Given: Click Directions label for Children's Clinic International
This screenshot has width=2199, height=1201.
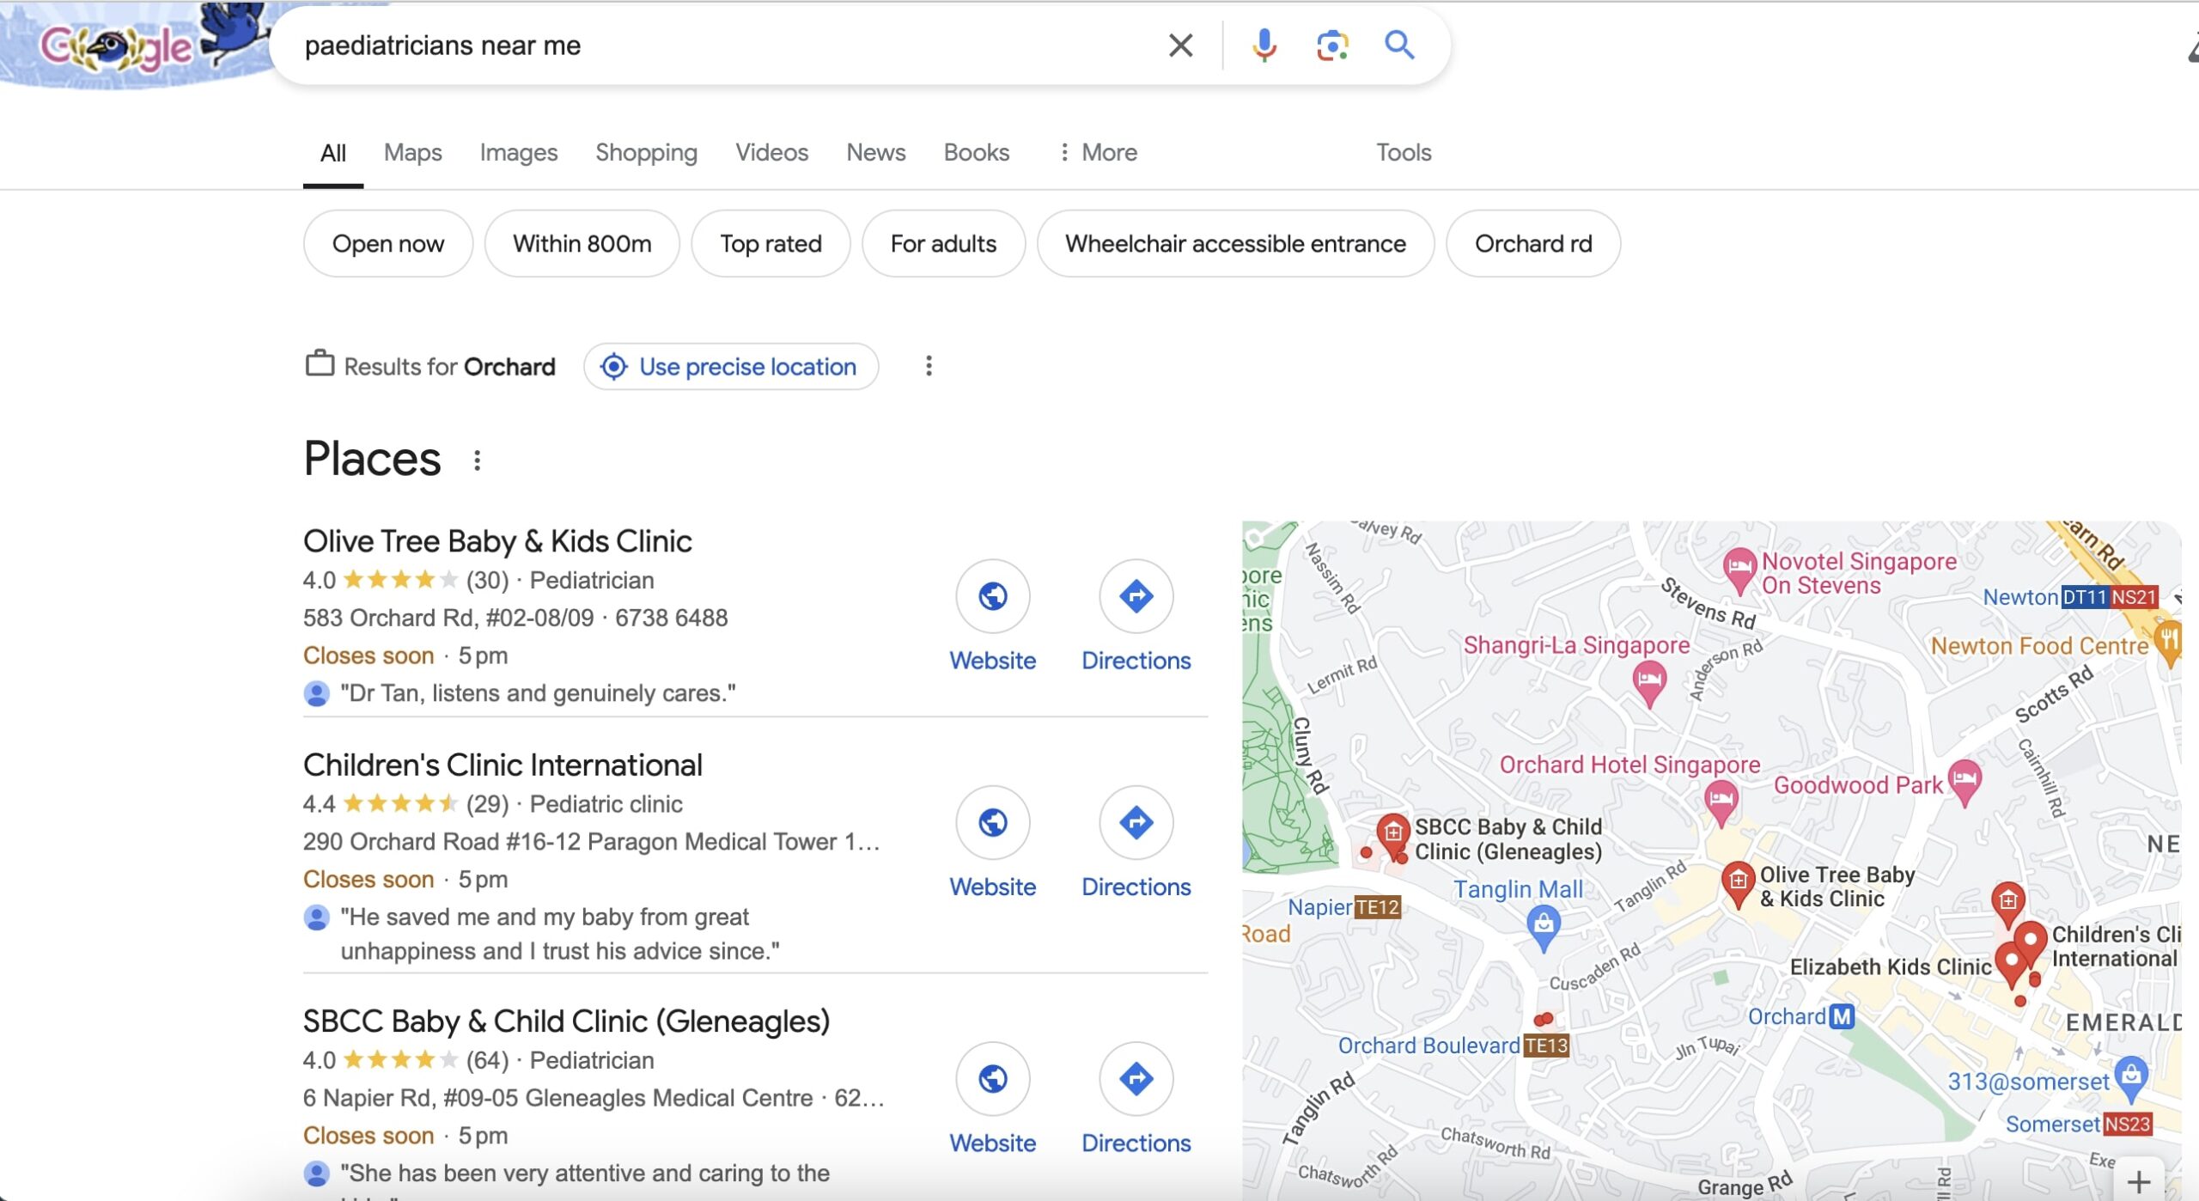Looking at the screenshot, I should click(x=1136, y=887).
